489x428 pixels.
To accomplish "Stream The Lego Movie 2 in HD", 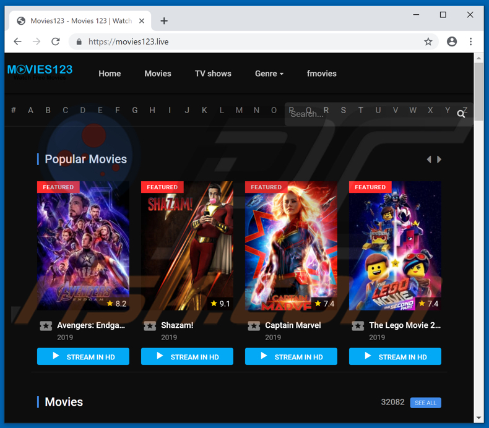I will (x=395, y=356).
